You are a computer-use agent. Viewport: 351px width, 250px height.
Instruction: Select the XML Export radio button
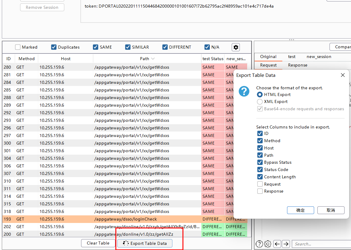260,101
